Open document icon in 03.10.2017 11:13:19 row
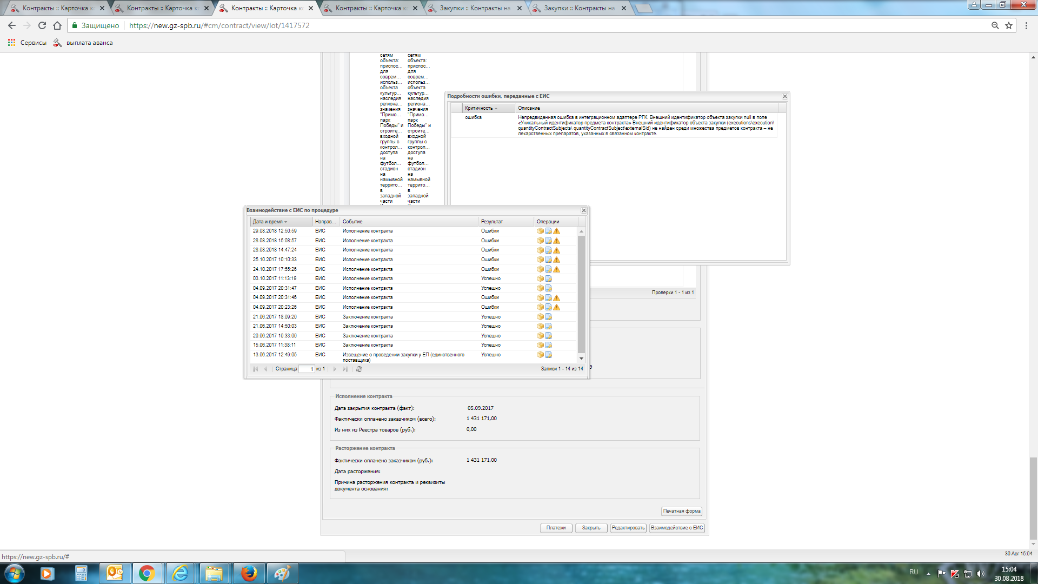This screenshot has width=1038, height=584. coord(548,278)
